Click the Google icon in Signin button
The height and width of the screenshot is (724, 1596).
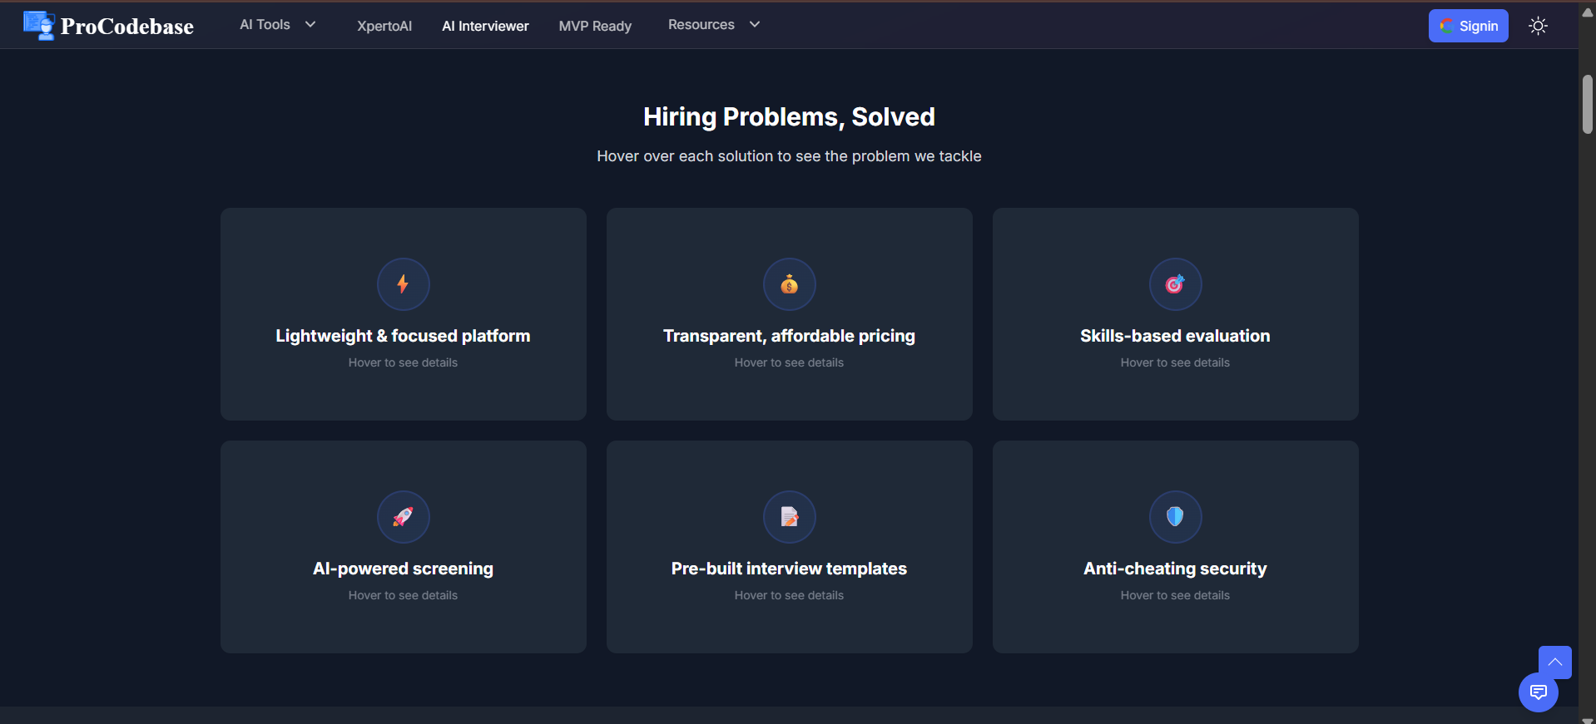click(1447, 26)
